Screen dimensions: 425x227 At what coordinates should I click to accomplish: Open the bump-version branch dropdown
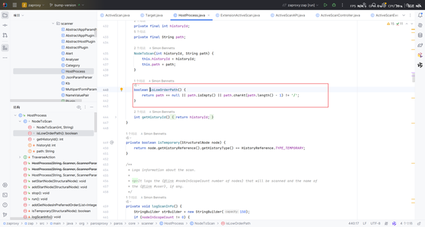[67, 5]
